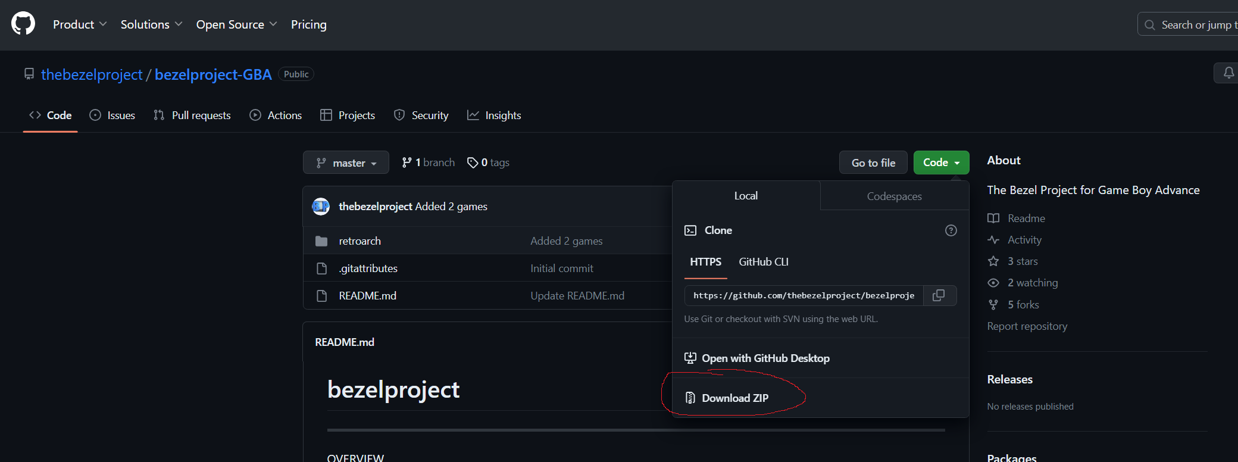Click the GitHub Desktop icon

690,358
